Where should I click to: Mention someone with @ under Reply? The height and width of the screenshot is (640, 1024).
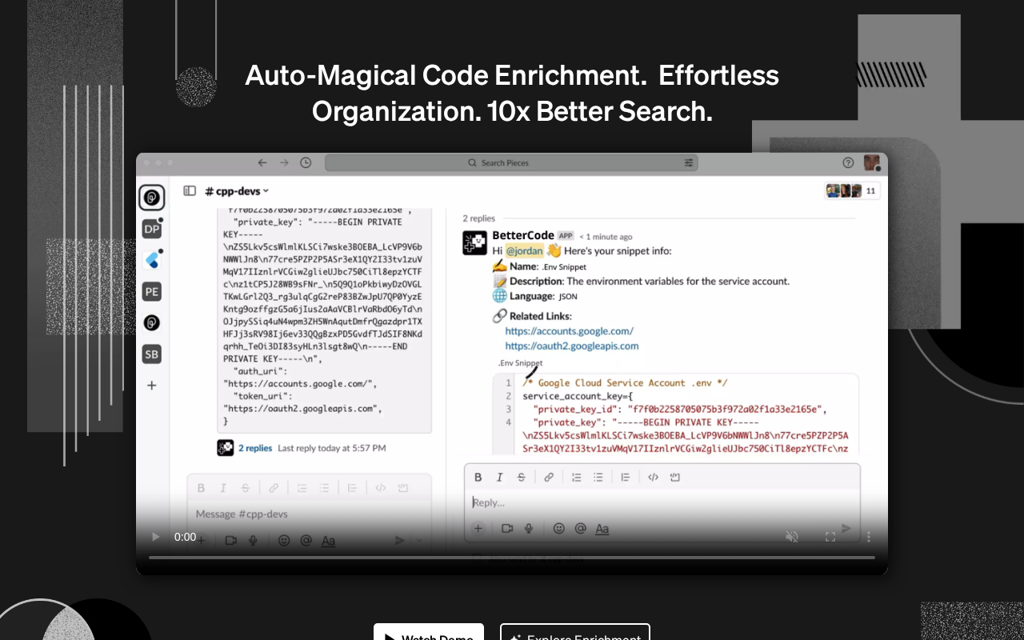(x=581, y=528)
